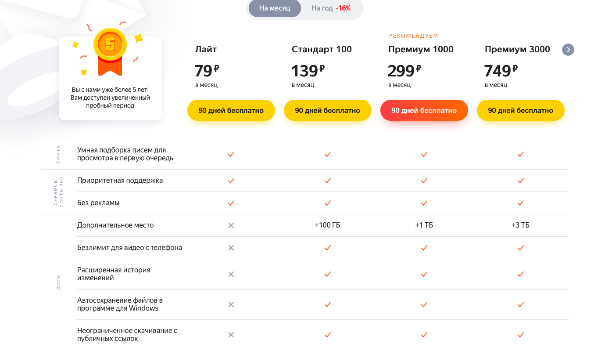Click next-plans arrow beside Премиум 3000
The image size is (612, 351).
point(568,50)
